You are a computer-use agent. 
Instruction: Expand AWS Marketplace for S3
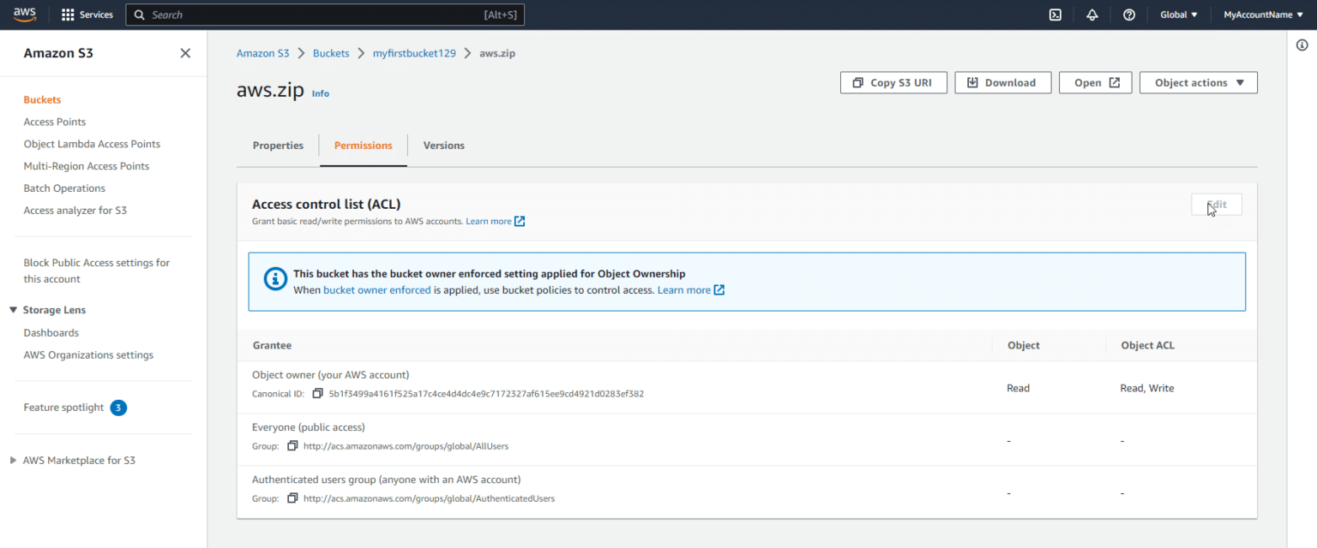click(14, 461)
